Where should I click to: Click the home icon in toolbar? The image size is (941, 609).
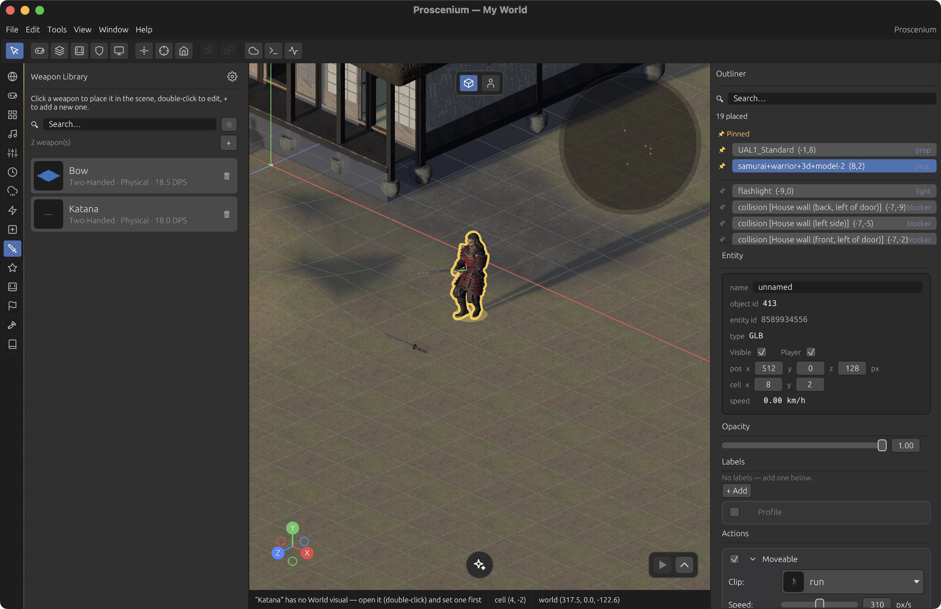pos(184,51)
